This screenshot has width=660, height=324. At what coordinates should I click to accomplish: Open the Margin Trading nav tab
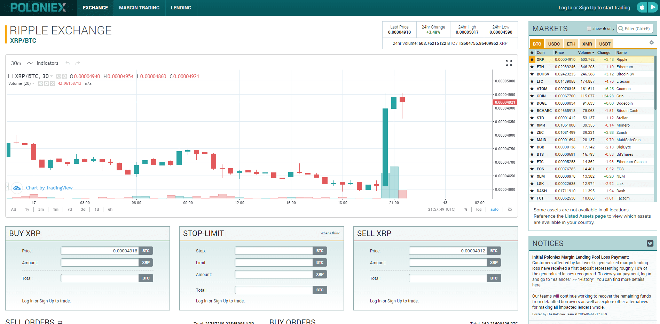(x=139, y=8)
